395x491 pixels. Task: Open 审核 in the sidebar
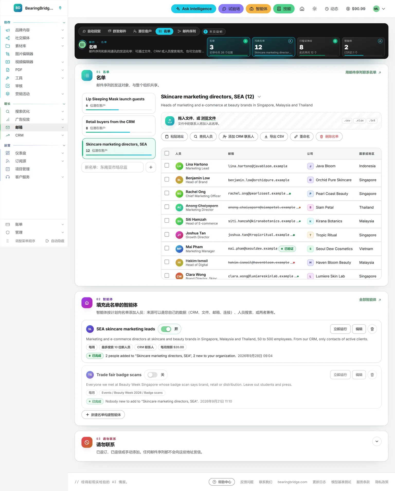click(34, 86)
